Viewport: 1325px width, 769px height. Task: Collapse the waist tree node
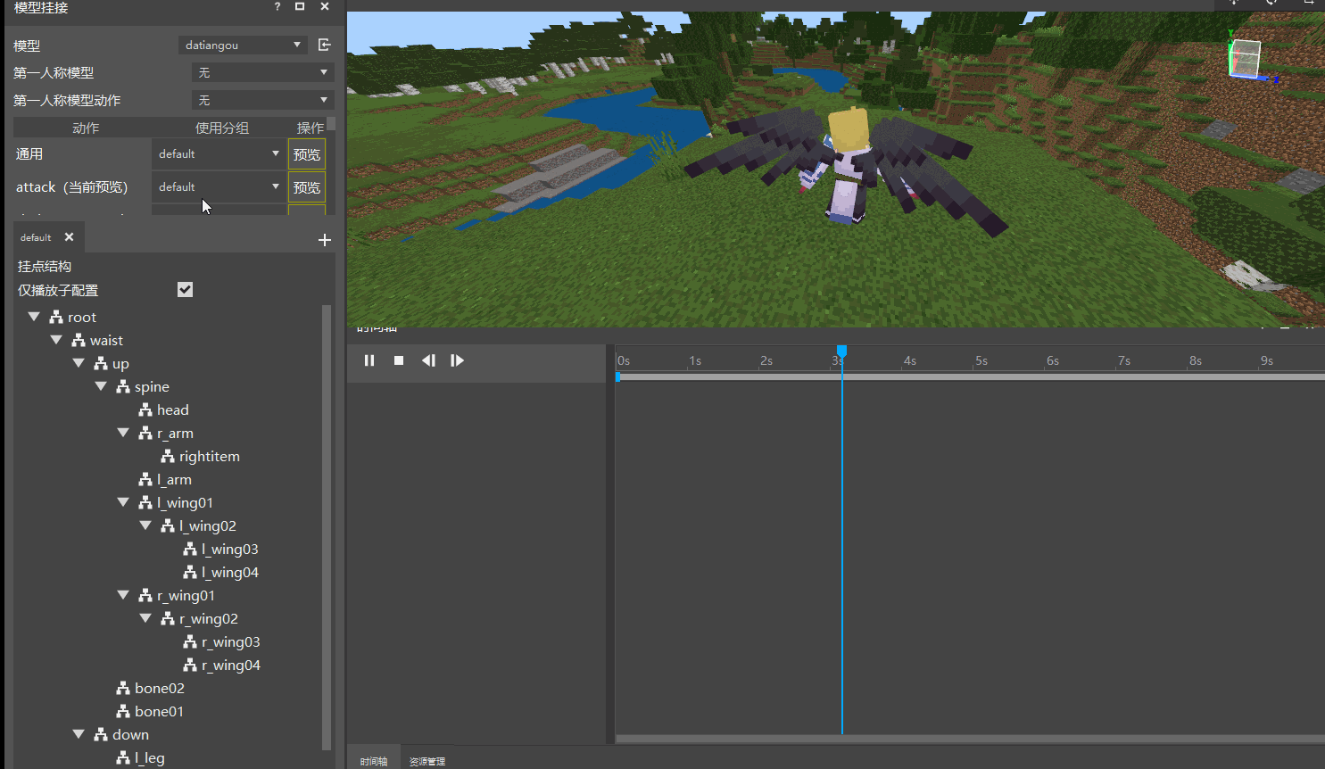(56, 340)
